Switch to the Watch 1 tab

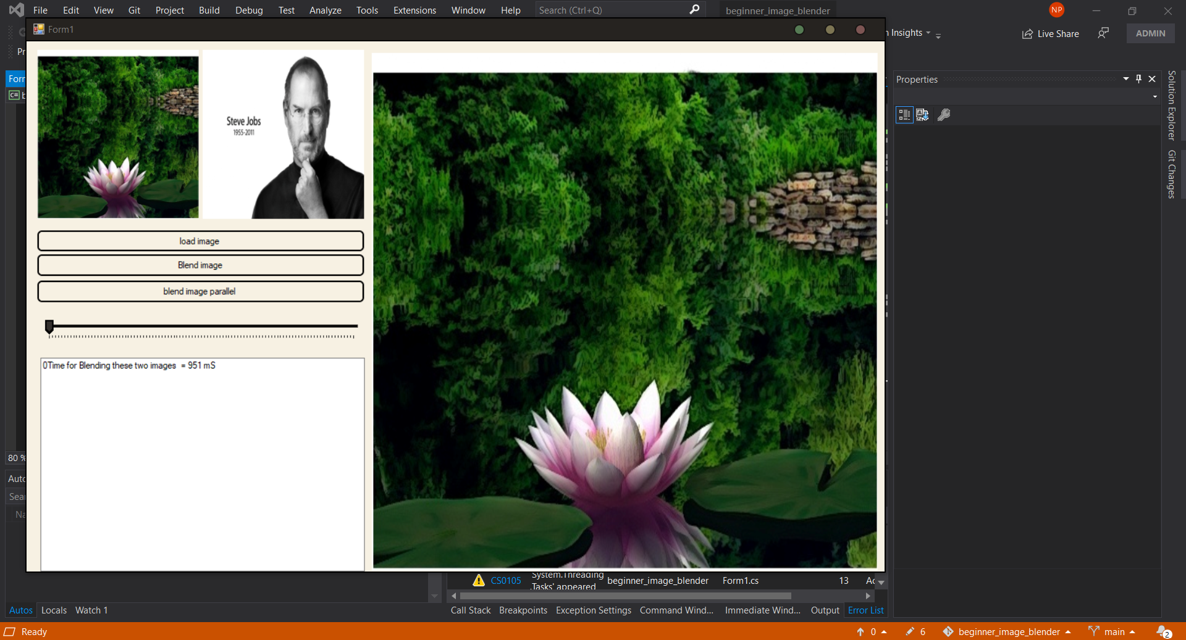coord(91,610)
